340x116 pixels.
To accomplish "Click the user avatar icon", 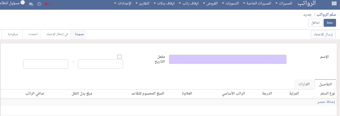I will (22, 2).
